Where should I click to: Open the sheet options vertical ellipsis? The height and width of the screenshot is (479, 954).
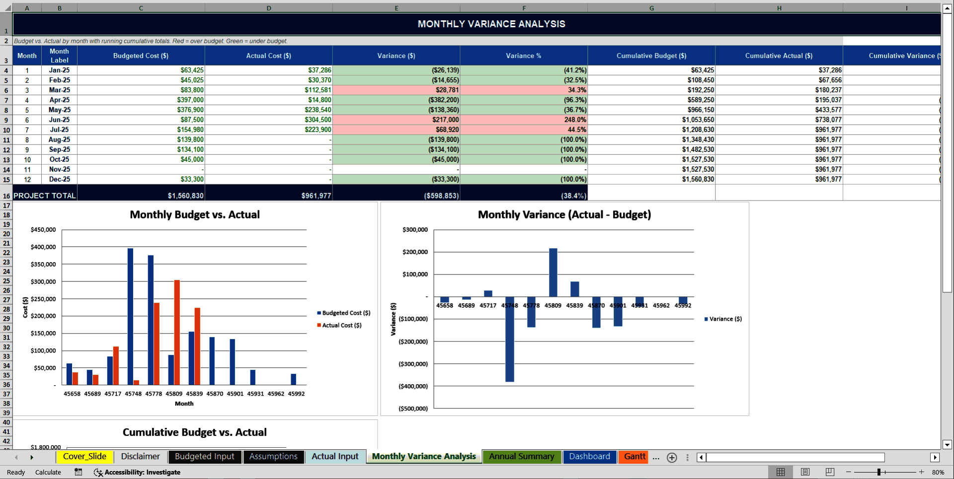688,457
